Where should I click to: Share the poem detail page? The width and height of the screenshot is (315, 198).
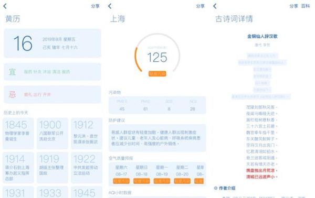(x=293, y=6)
